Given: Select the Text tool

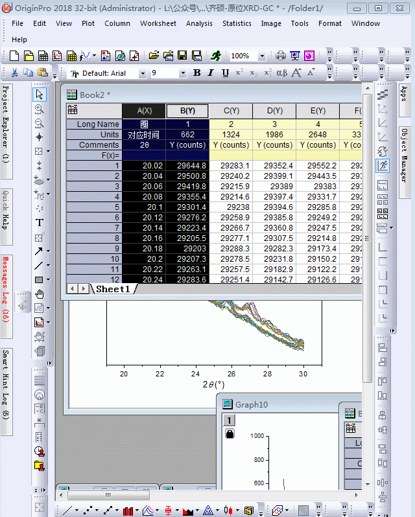Looking at the screenshot, I should pos(39,222).
